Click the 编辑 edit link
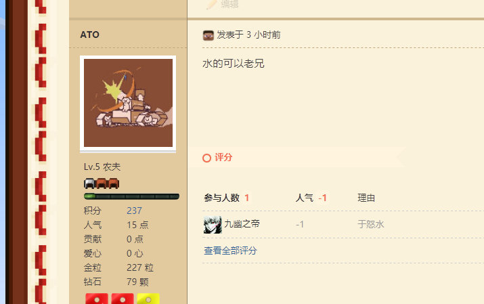This screenshot has width=484, height=304. coord(229,4)
